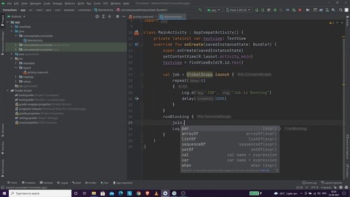Click the red Stop button in toolbar
The width and height of the screenshot is (350, 197).
tap(300, 10)
